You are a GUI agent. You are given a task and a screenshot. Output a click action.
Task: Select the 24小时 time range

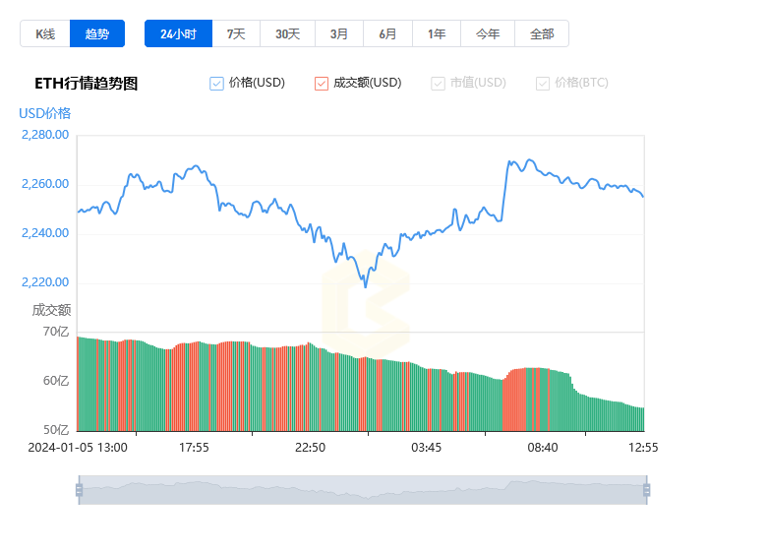179,33
